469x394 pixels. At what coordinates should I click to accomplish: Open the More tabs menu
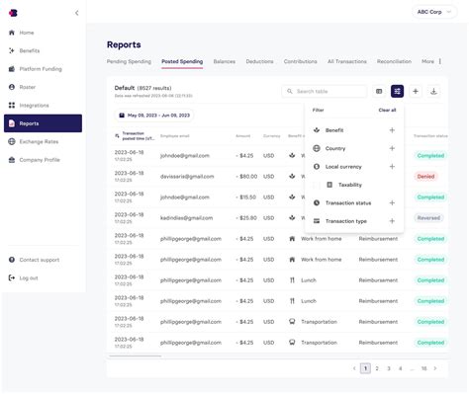431,61
